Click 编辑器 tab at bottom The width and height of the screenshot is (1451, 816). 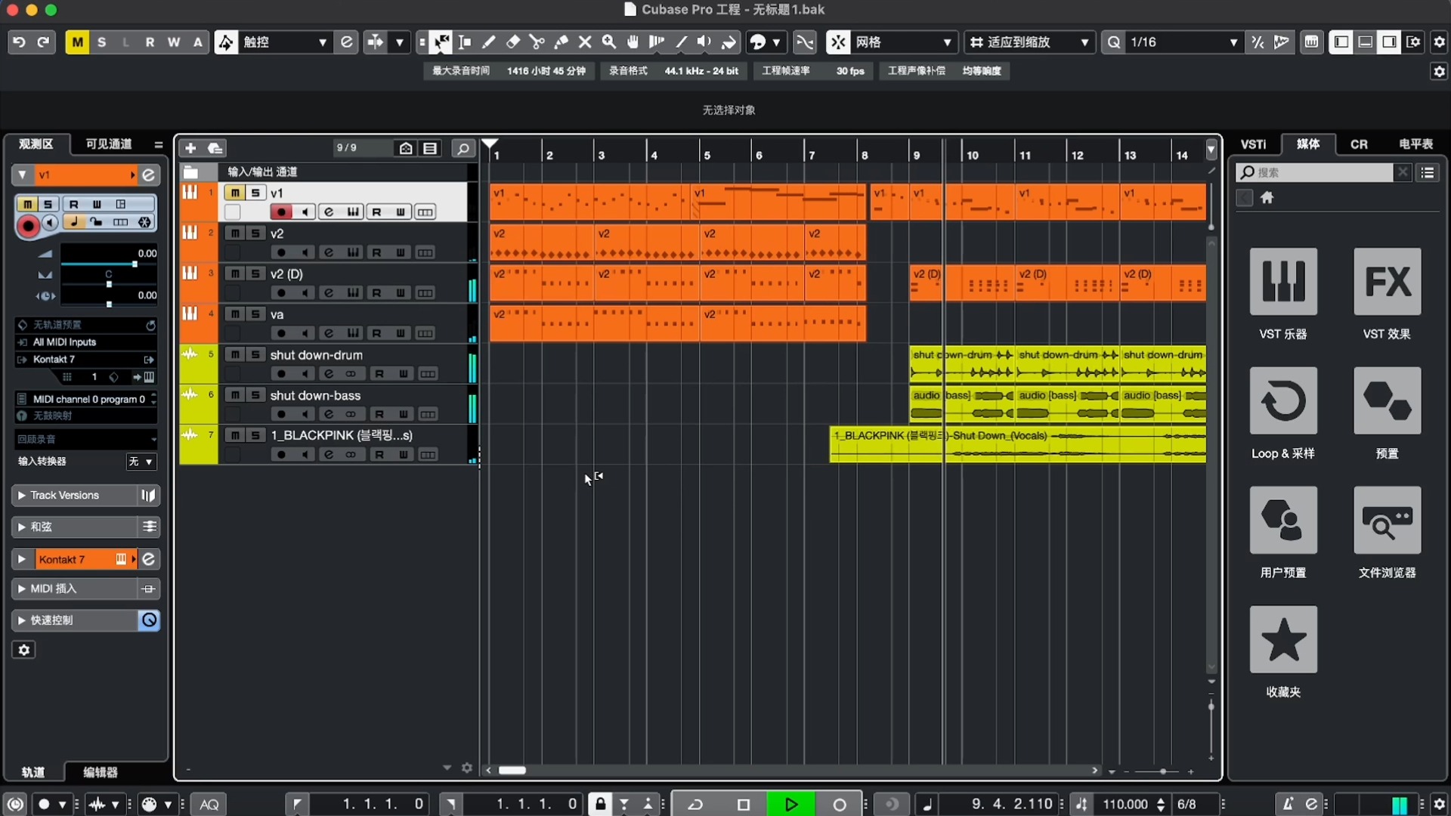tap(101, 772)
